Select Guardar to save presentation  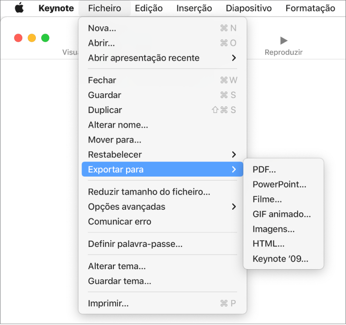point(162,95)
